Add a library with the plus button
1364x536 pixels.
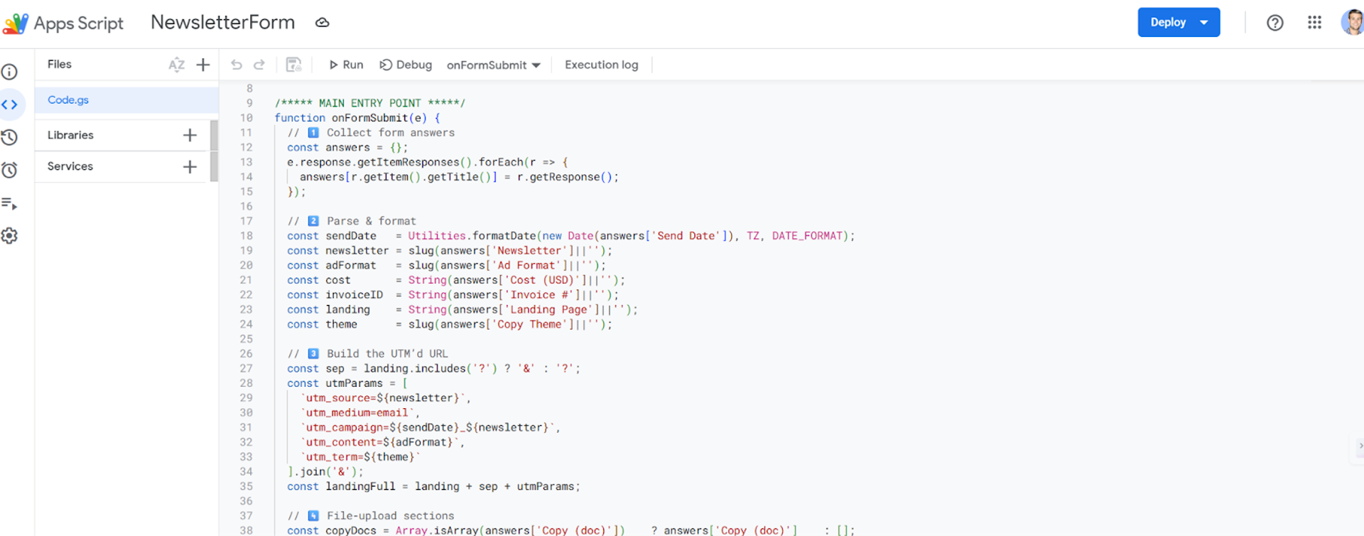point(190,135)
